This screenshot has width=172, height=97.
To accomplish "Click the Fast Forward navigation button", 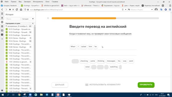I will tap(13, 10).
